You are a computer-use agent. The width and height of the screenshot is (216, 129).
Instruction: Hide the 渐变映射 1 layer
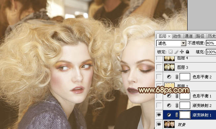tap(159, 115)
